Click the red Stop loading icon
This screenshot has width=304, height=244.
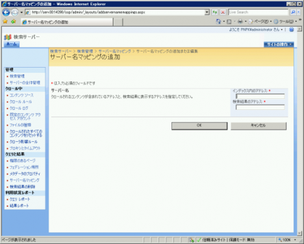(223, 12)
